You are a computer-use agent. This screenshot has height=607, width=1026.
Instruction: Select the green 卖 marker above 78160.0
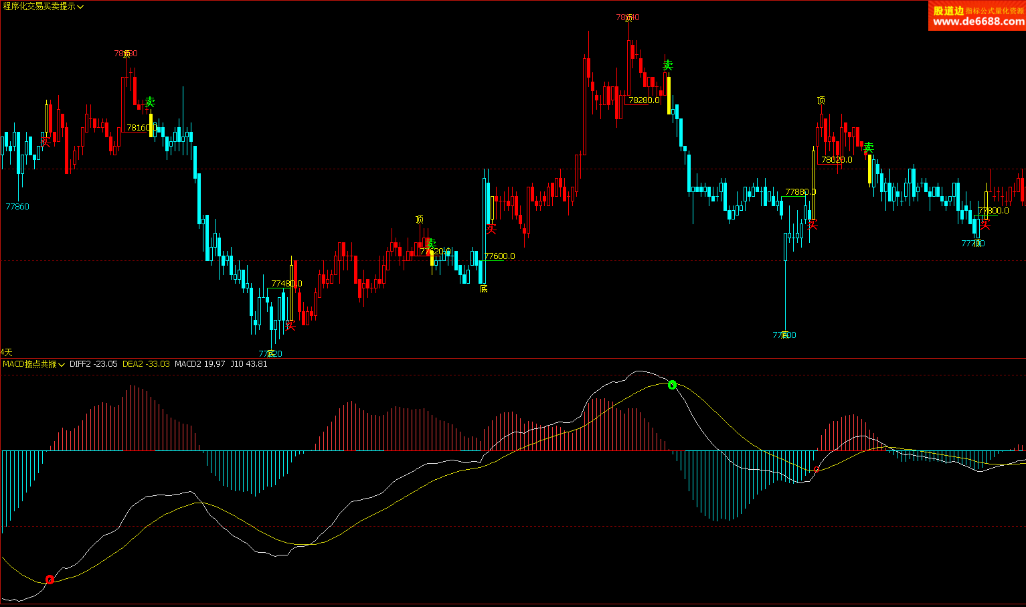[150, 102]
